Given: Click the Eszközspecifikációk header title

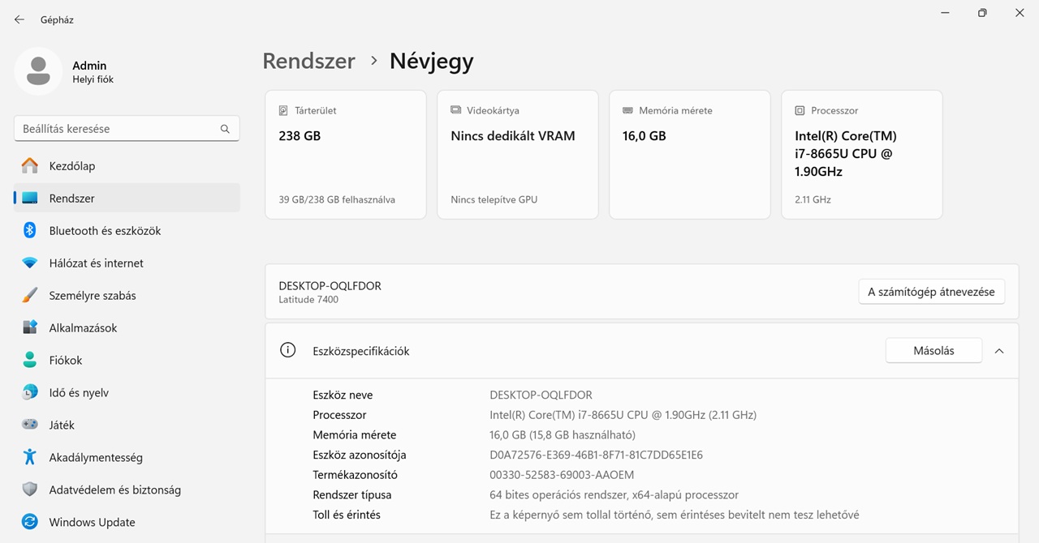Looking at the screenshot, I should point(361,351).
